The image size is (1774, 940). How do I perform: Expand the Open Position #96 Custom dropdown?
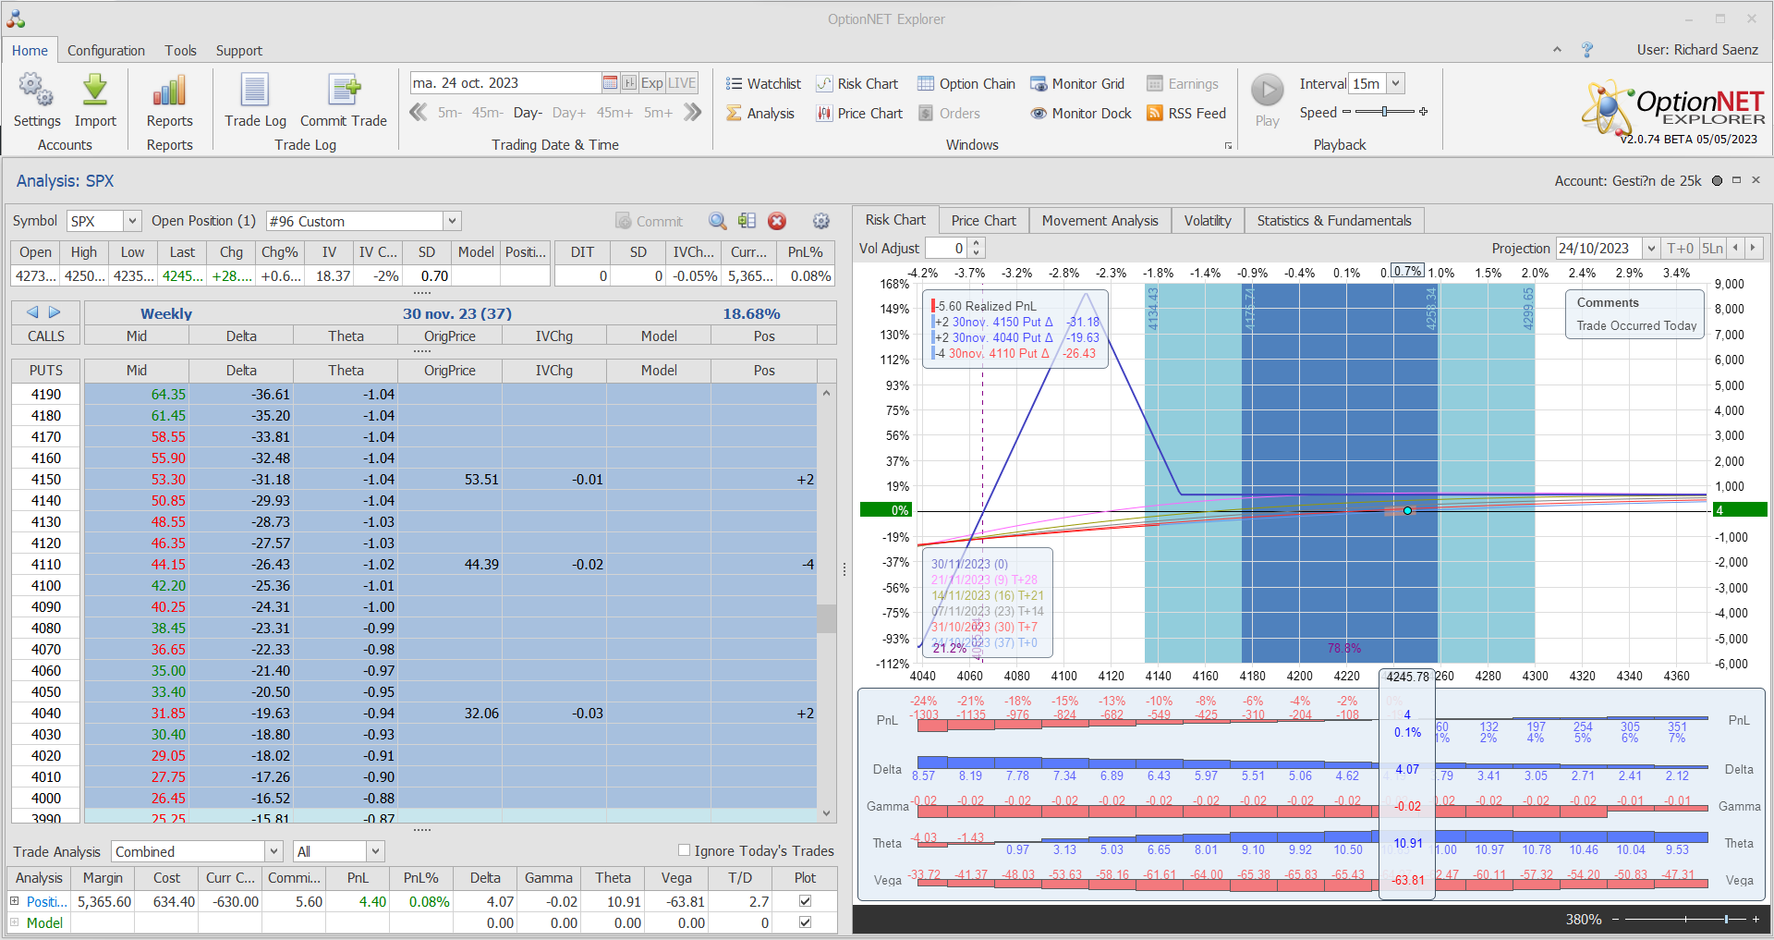(x=452, y=221)
